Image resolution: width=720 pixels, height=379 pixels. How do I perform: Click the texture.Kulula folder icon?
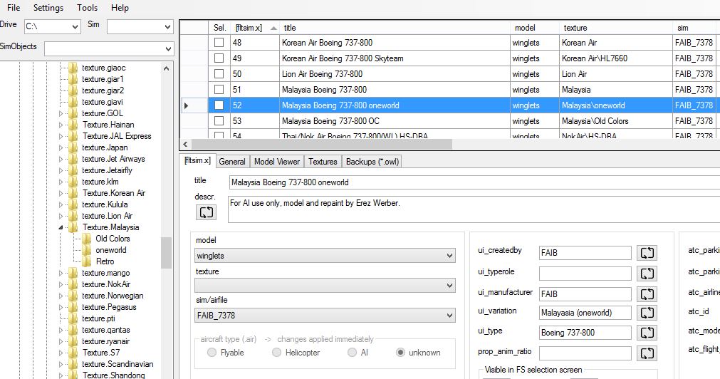[73, 204]
